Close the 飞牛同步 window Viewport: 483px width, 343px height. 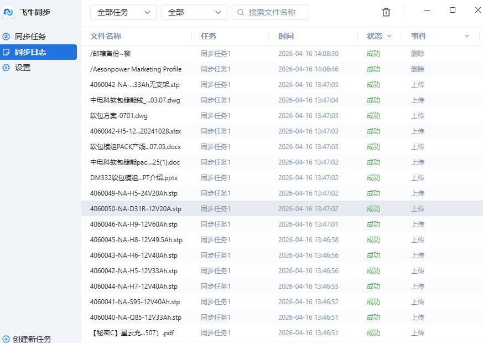478,10
